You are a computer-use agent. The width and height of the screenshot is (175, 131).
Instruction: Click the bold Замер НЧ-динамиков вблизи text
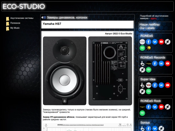point(58,117)
